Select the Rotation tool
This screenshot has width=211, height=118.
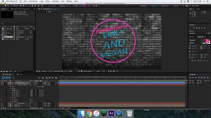12,6
